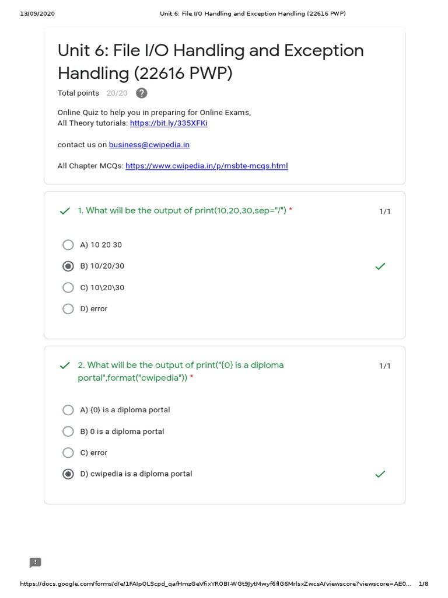Click green checkmark beside question 1 title

pos(65,211)
